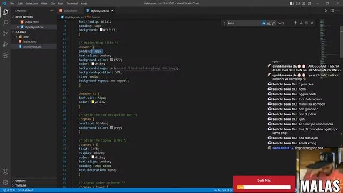
Task: Click errors and warnings status bar indicator
Action: (x=9, y=190)
